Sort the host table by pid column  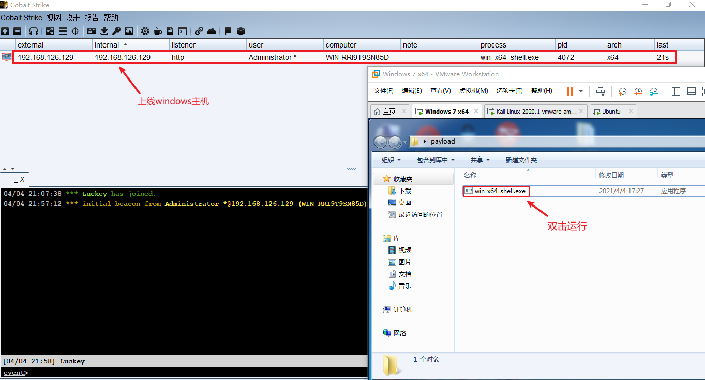(x=562, y=45)
